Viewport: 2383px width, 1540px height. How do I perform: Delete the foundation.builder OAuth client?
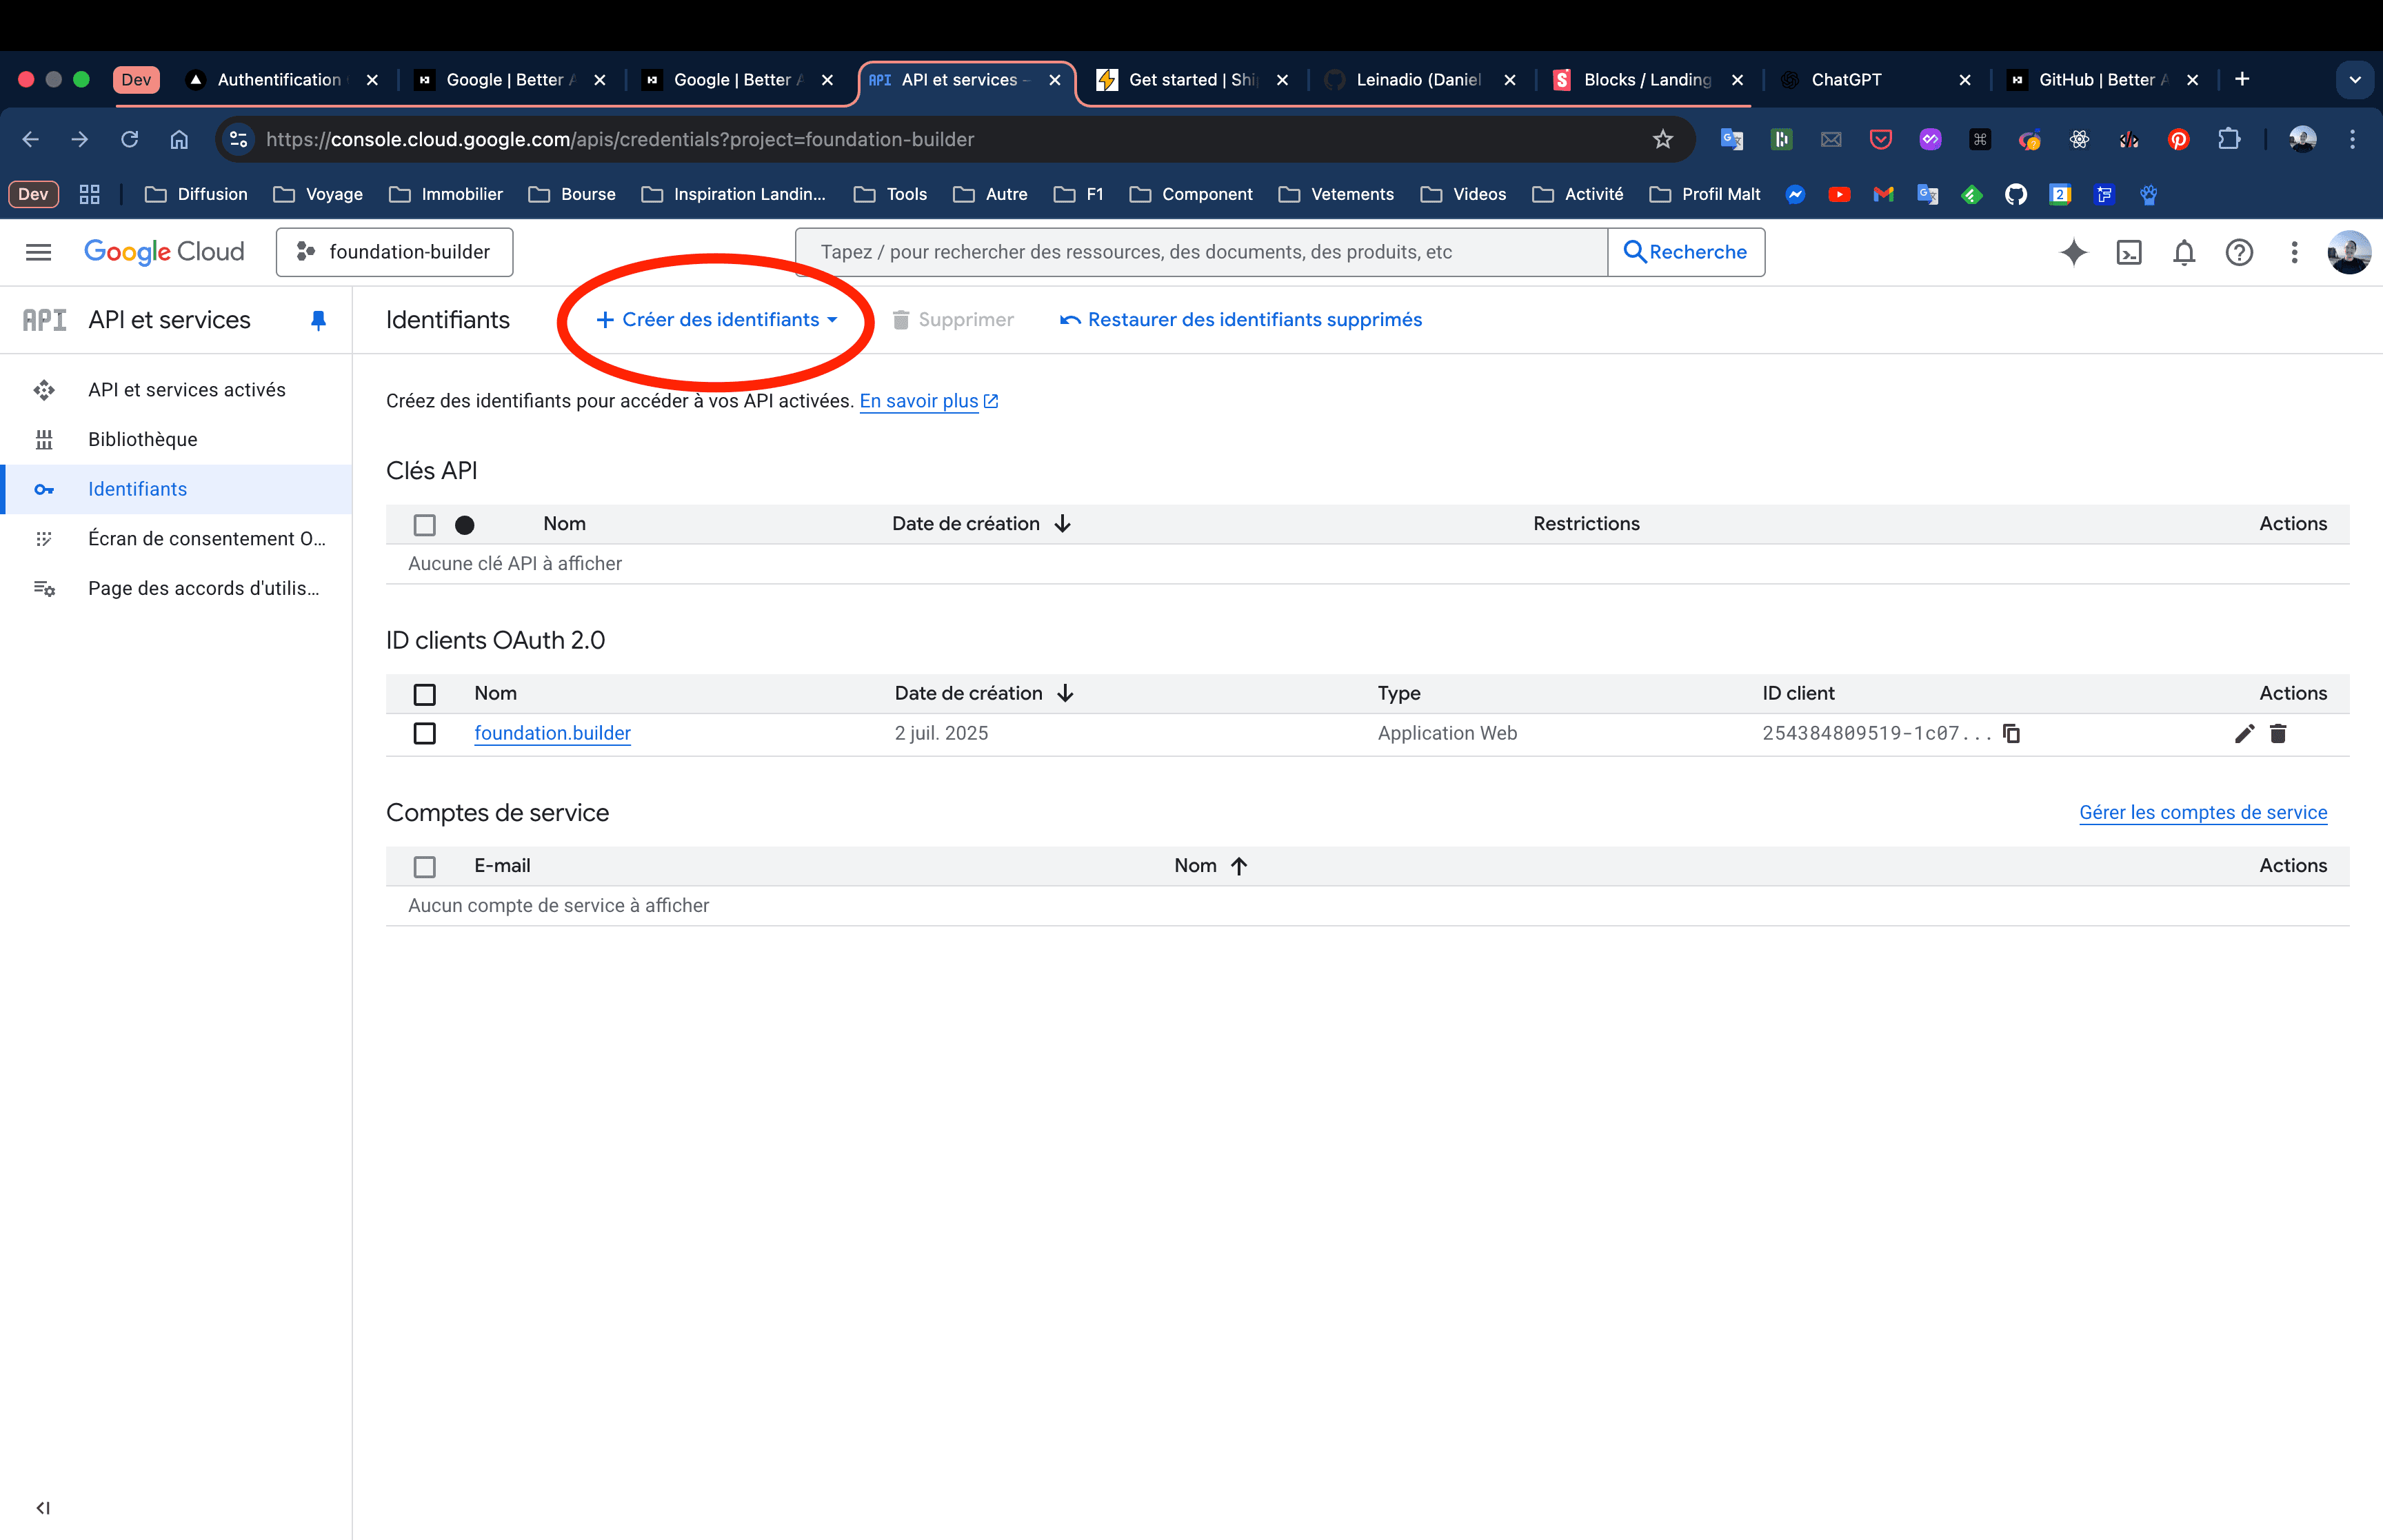[x=2278, y=733]
